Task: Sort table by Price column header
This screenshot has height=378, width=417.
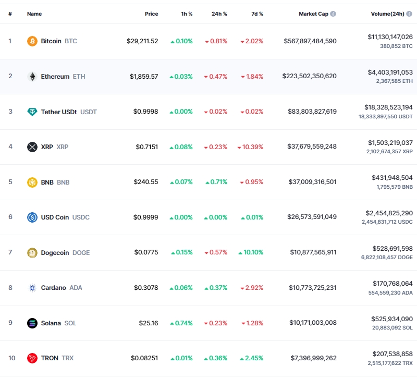Action: (151, 14)
